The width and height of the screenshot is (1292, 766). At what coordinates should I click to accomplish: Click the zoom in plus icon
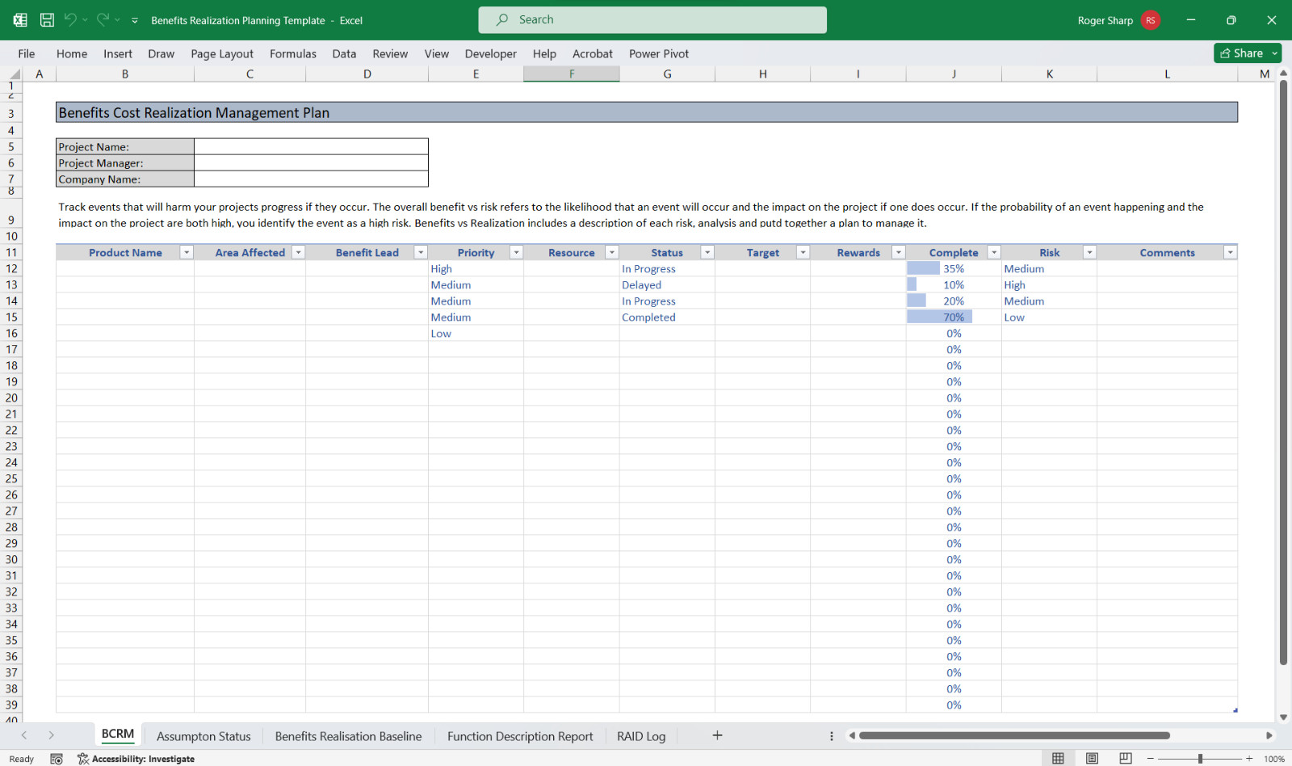pos(1249,759)
